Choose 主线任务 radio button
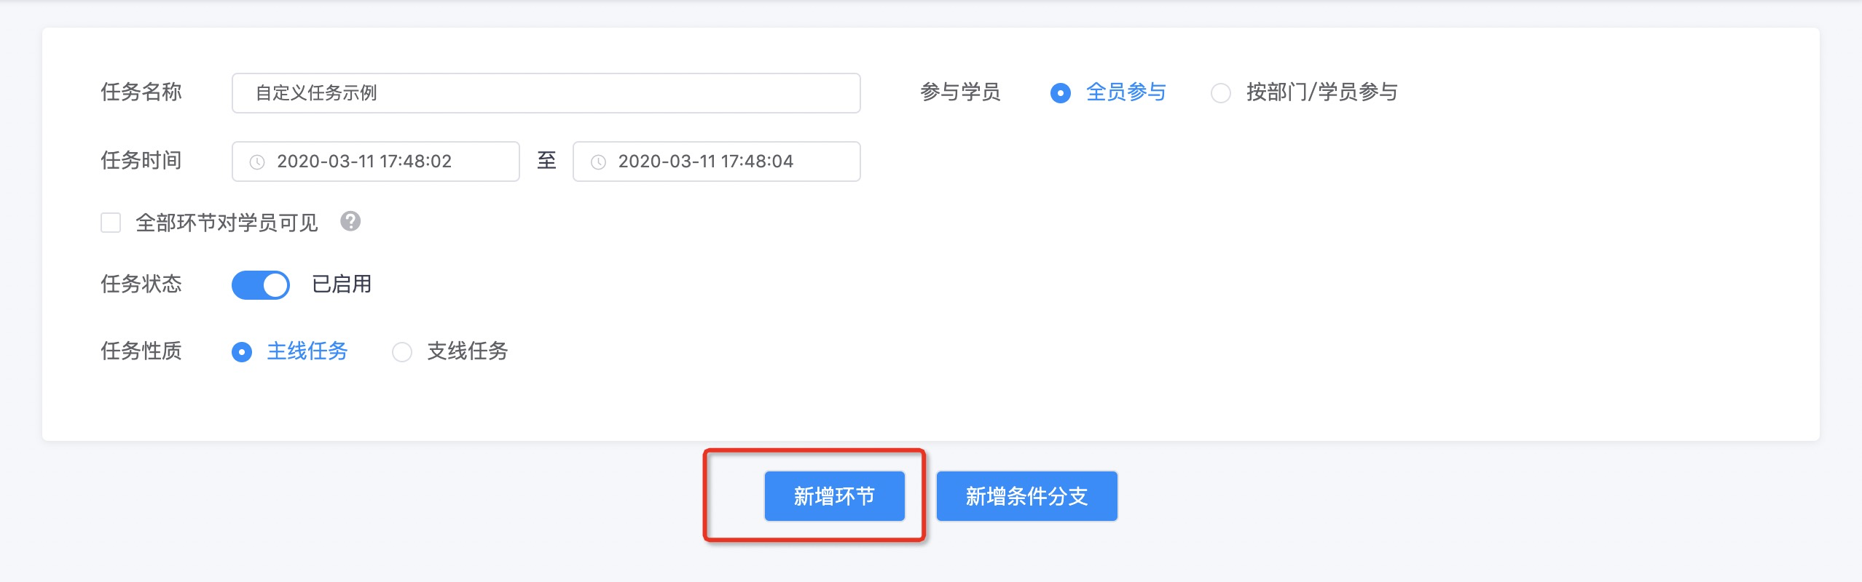This screenshot has width=1862, height=582. [242, 352]
